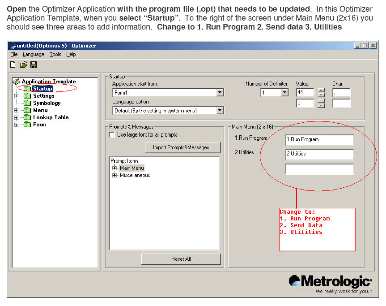The height and width of the screenshot is (306, 386).
Task: Click the Save floppy disk icon
Action: [34, 65]
